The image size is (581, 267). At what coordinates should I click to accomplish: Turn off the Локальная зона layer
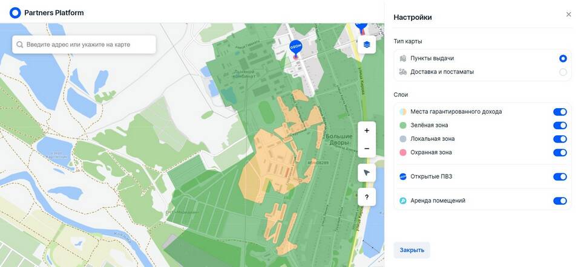[x=560, y=139]
